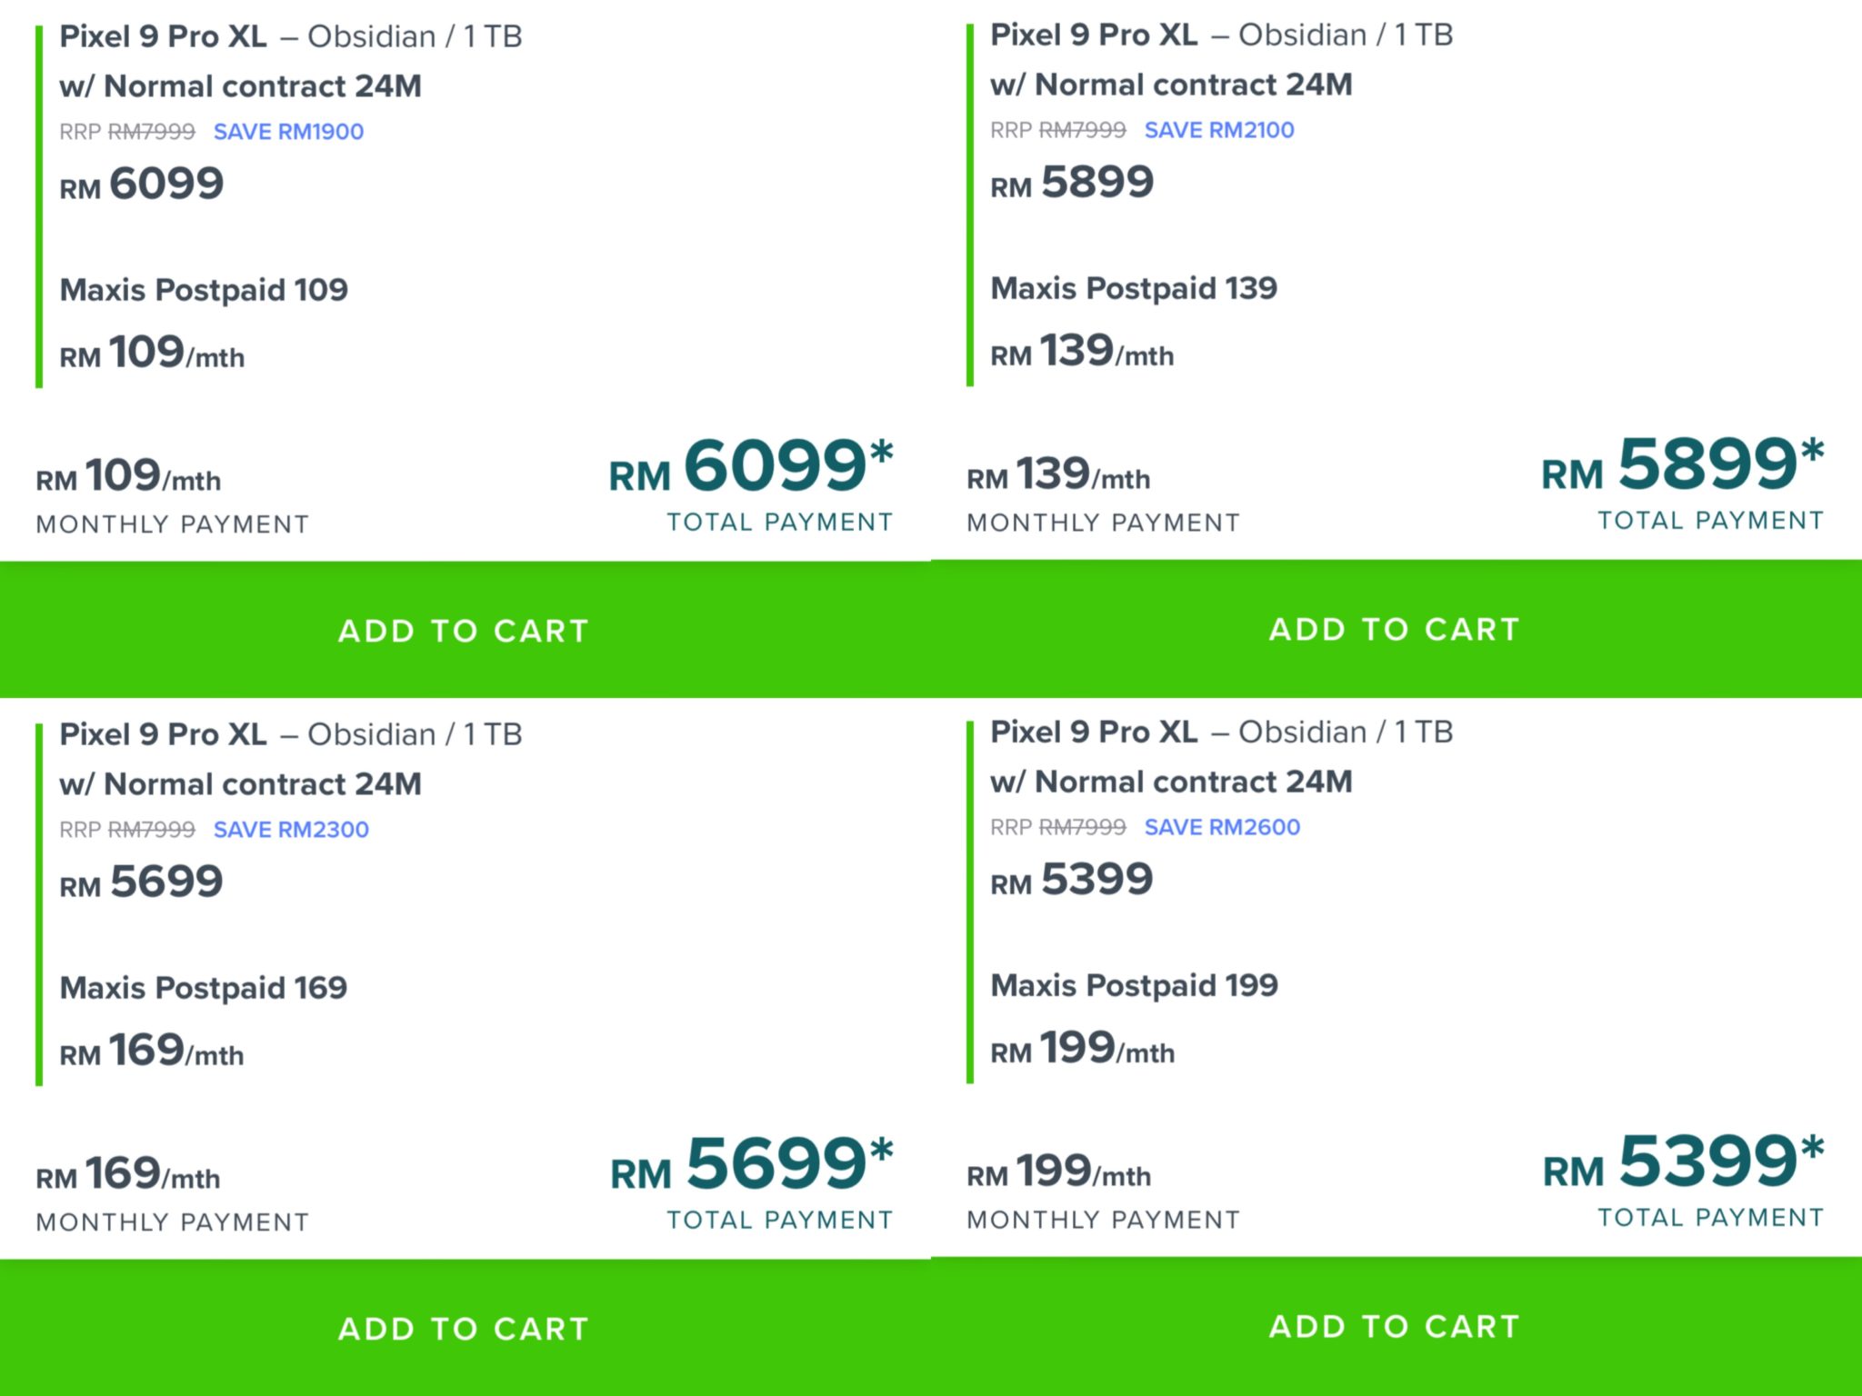Click the SAVE RM2600 offer text
This screenshot has width=1862, height=1396.
tap(1222, 827)
